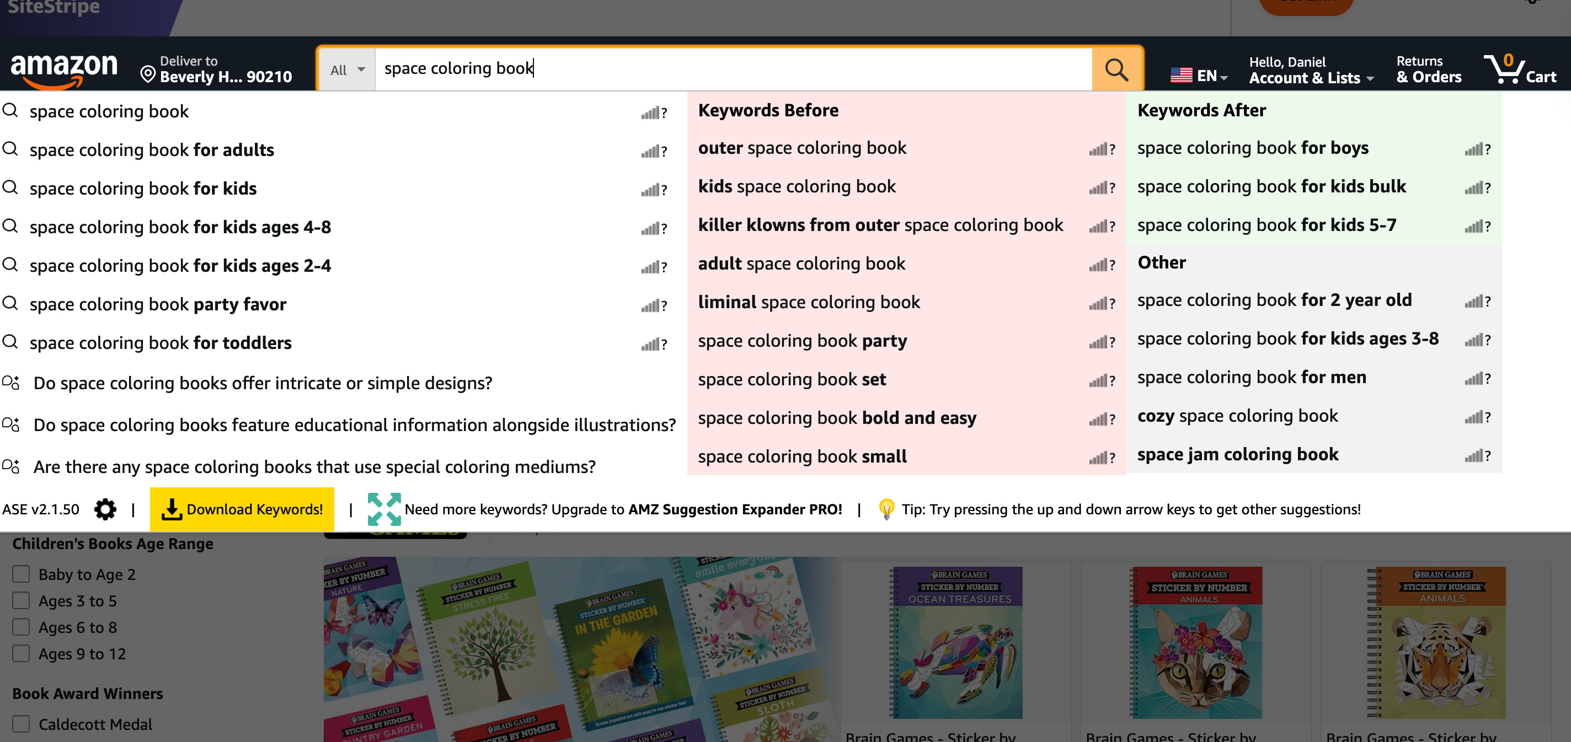1571x742 pixels.
Task: Click volume bars icon beside 'space coloring book for adults'
Action: coord(651,150)
